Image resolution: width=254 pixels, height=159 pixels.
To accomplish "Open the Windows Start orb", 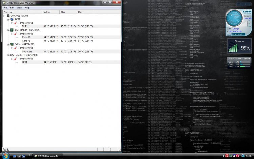I will click(x=6, y=156).
